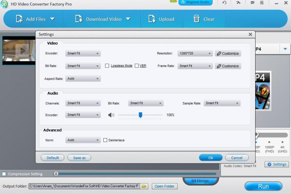
Task: Expand the output format dropdown arrow
Action: 285,49
